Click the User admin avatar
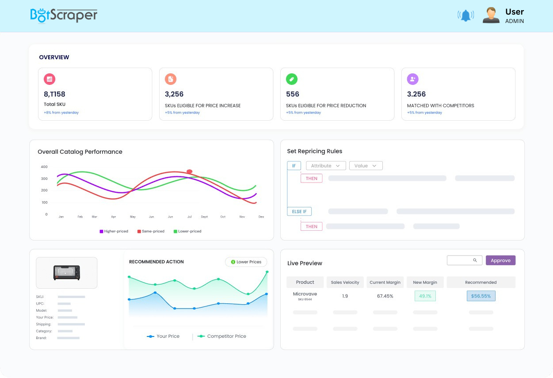Viewport: 553px width, 378px height. coord(491,15)
